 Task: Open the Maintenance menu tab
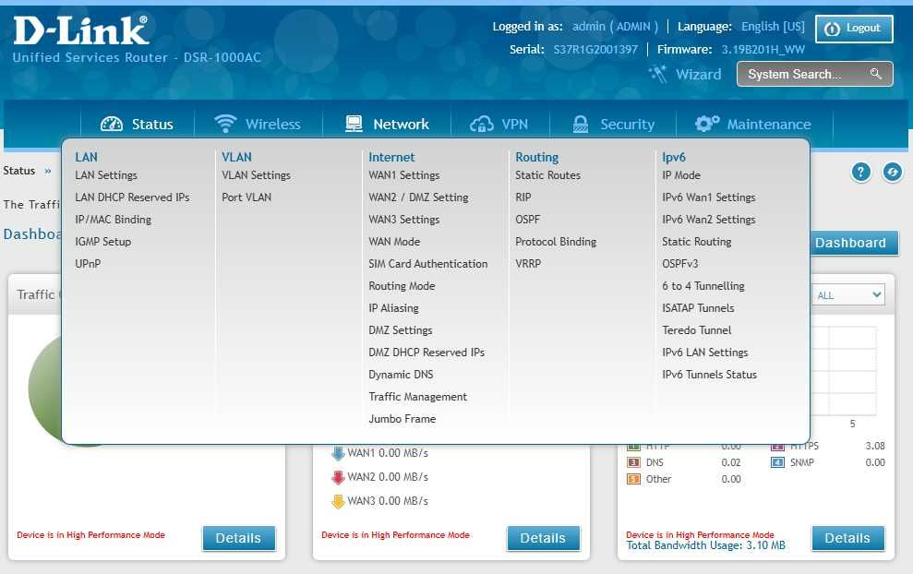click(754, 124)
